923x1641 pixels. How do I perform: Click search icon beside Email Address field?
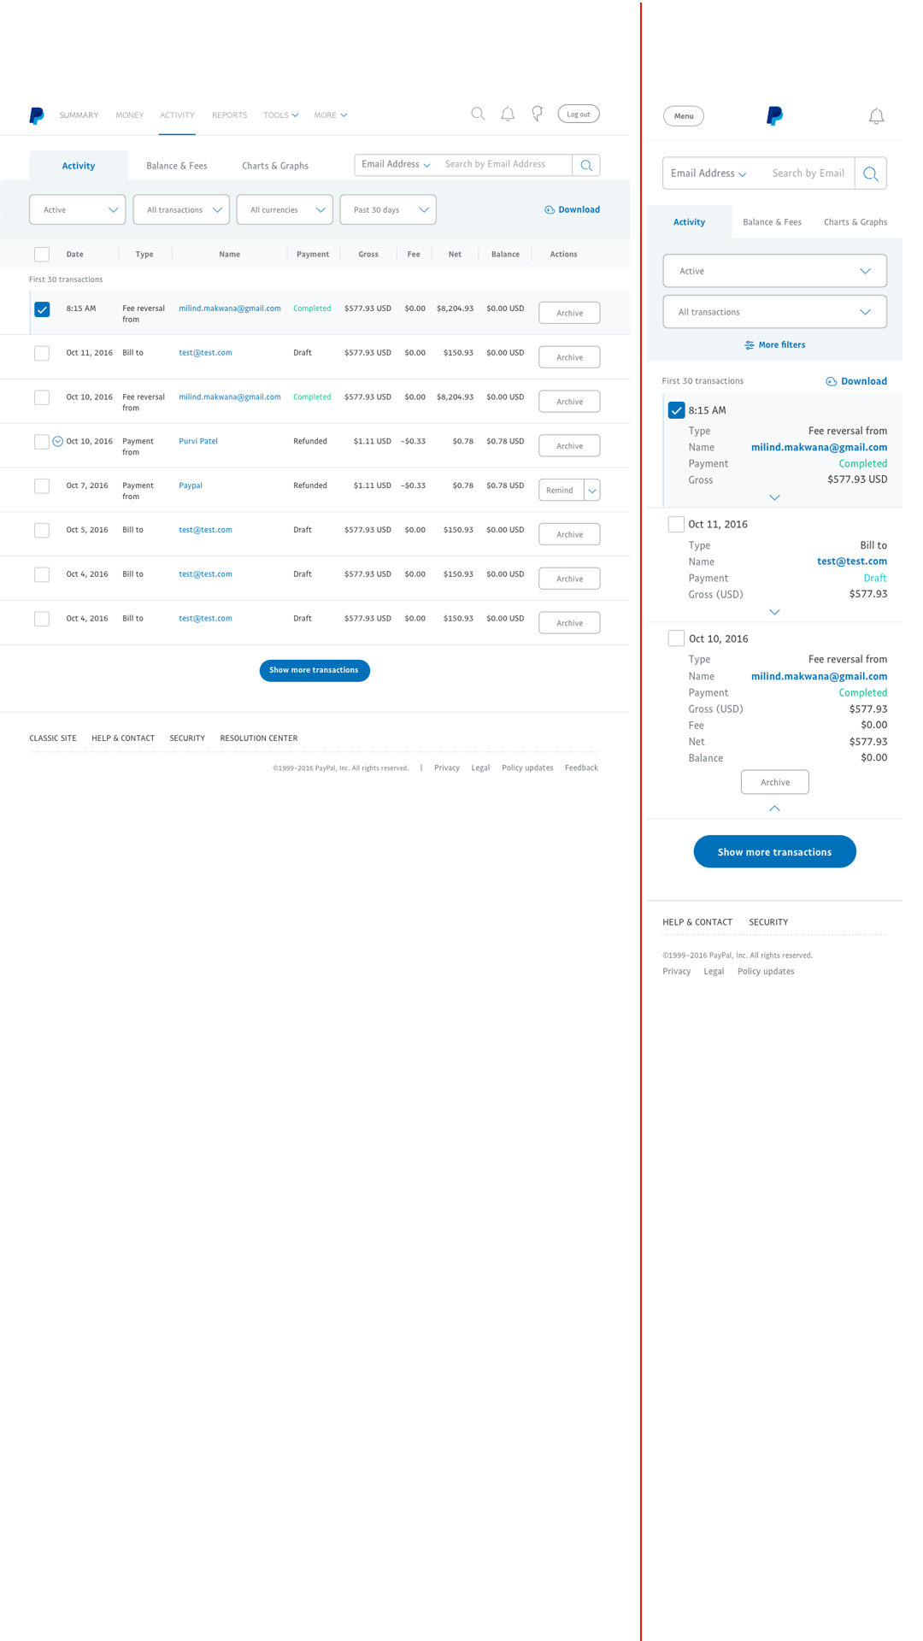point(586,165)
